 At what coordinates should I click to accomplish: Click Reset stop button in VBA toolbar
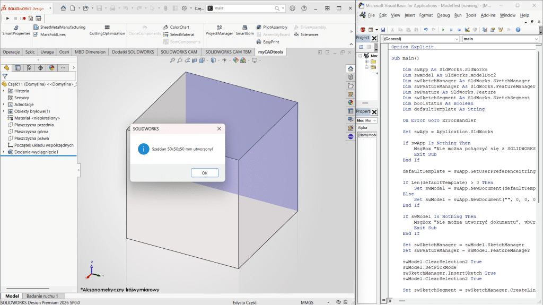click(x=459, y=30)
